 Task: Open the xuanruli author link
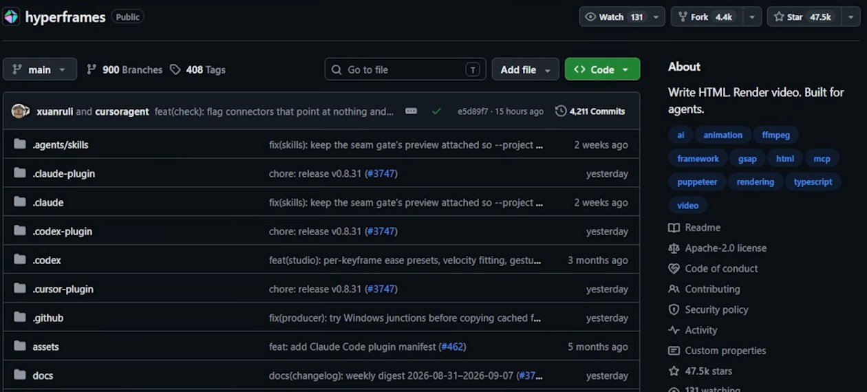point(54,111)
